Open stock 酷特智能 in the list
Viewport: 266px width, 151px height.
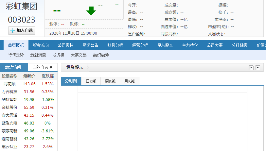[9, 99]
